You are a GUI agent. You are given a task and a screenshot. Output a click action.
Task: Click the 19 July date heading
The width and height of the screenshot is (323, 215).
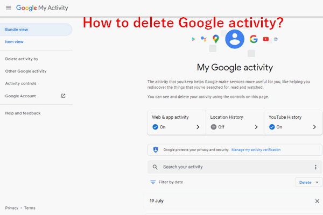click(157, 201)
